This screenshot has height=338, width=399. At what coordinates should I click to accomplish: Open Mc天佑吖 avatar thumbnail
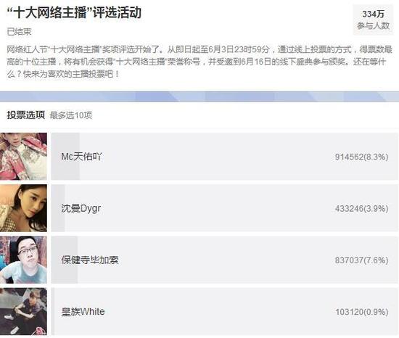pos(23,157)
